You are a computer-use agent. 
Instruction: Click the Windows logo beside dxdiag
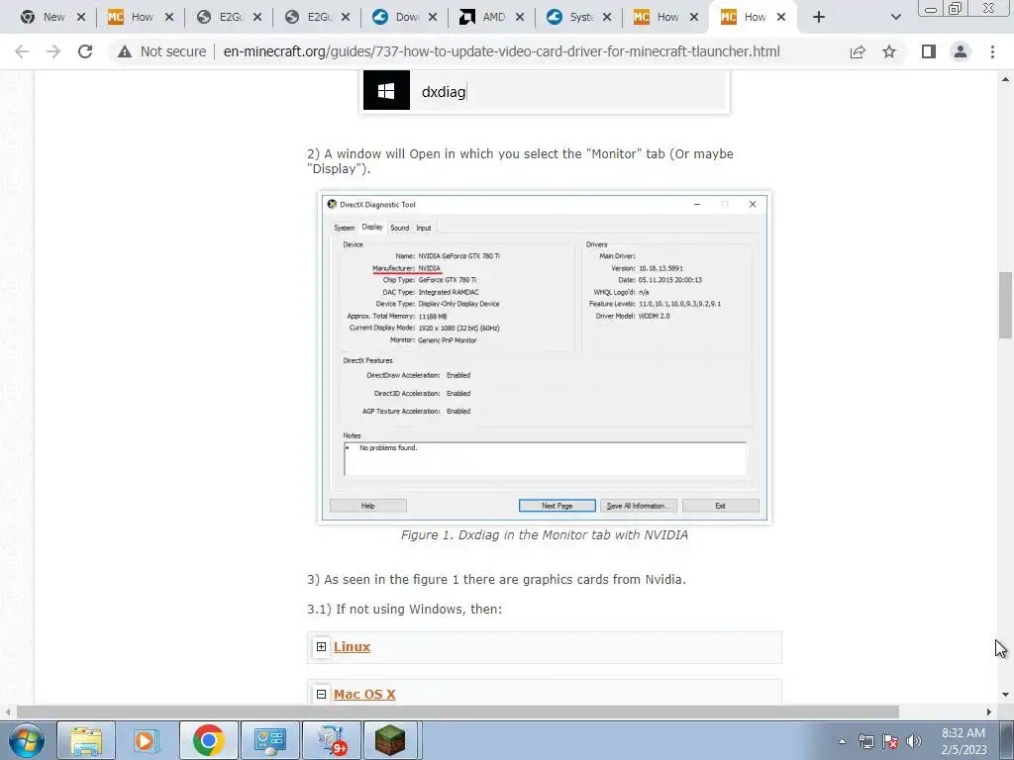pyautogui.click(x=386, y=91)
